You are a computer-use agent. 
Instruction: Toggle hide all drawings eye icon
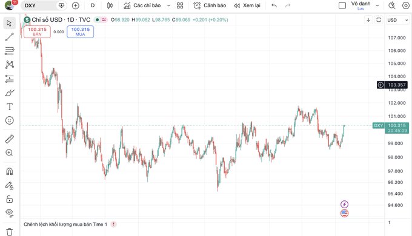click(10, 213)
